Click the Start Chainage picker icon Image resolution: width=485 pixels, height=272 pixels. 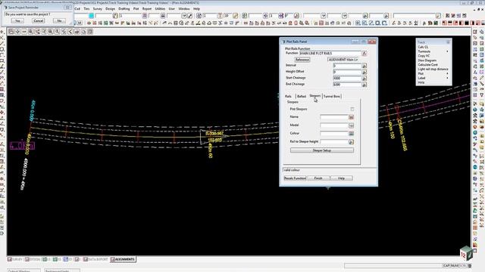tap(364, 79)
